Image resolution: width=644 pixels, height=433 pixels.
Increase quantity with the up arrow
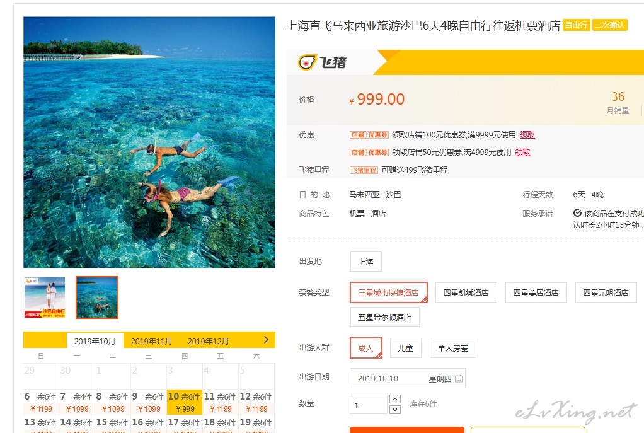pos(394,399)
